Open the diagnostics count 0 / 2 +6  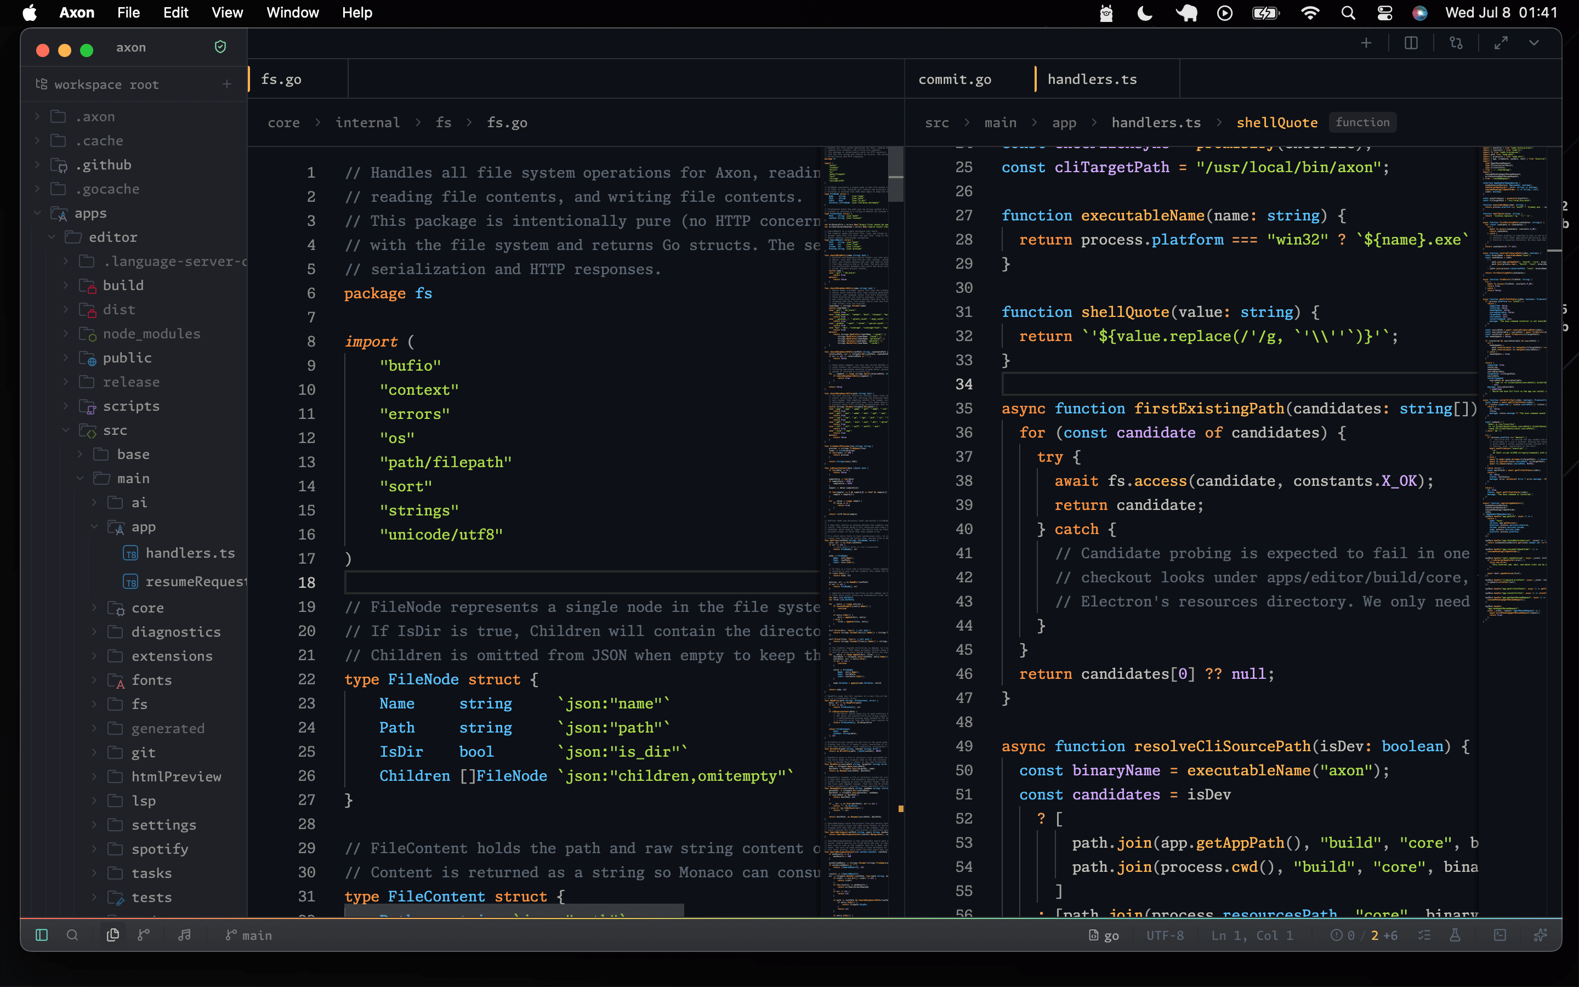pyautogui.click(x=1364, y=935)
